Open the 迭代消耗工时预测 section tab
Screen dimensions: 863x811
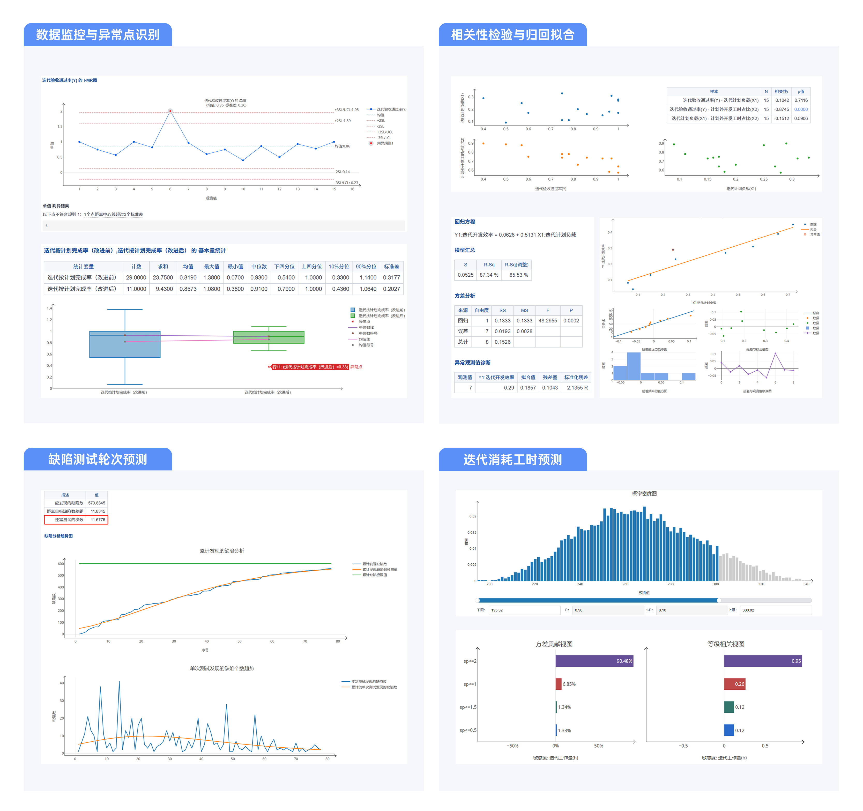[512, 459]
